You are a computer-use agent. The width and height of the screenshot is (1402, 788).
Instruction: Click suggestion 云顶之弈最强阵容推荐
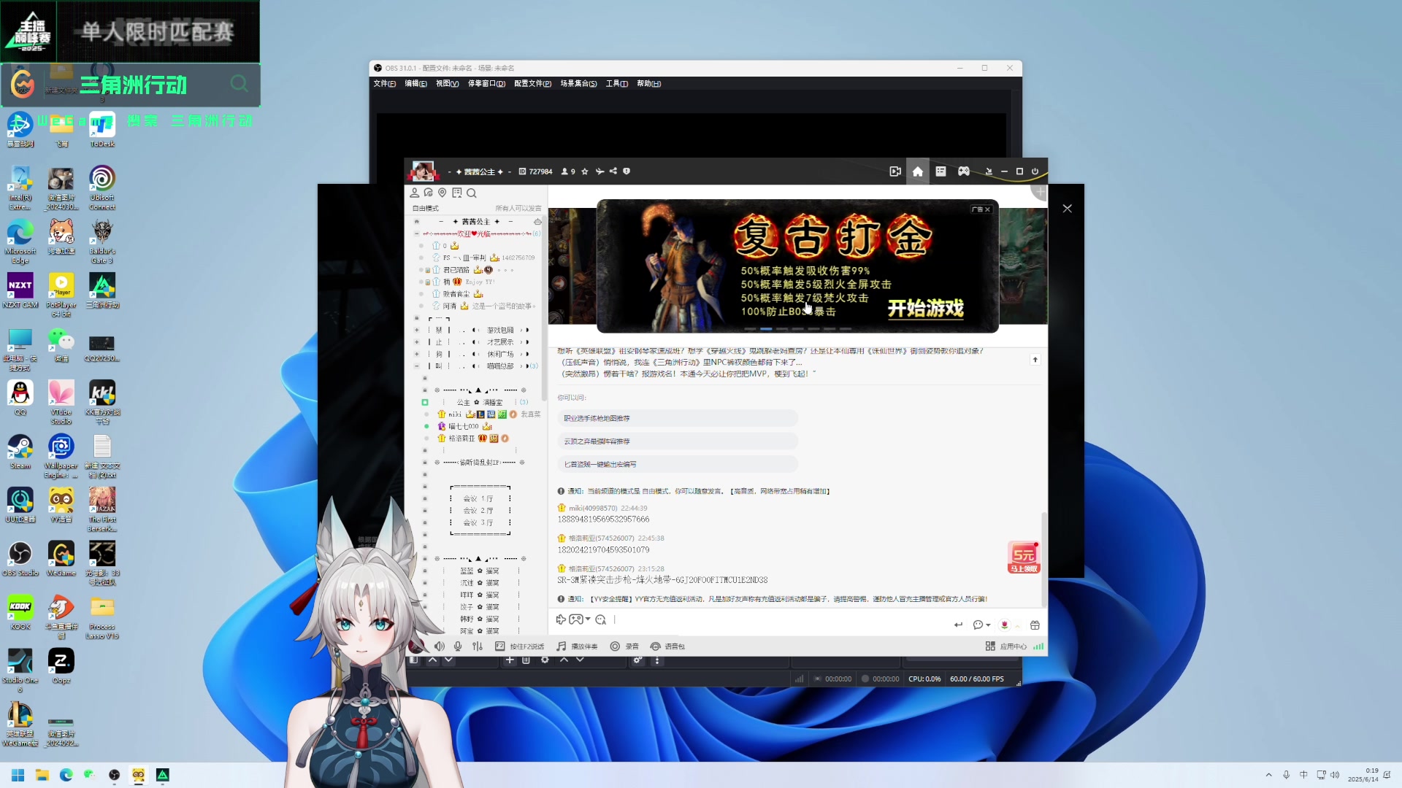[678, 441]
